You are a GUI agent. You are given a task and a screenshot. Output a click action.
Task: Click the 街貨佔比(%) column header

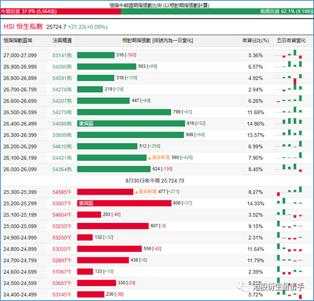point(255,41)
